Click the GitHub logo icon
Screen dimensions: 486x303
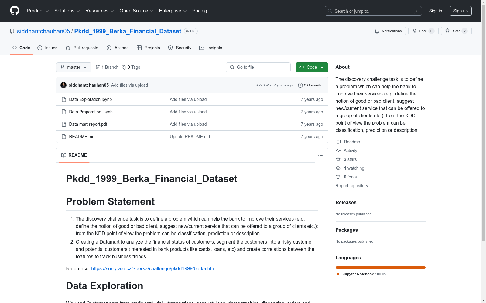point(15,11)
